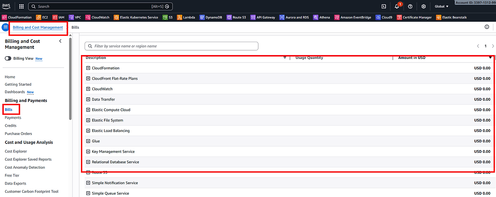The width and height of the screenshot is (496, 197).
Task: Click Billing and Cost Management breadcrumb
Action: (38, 28)
